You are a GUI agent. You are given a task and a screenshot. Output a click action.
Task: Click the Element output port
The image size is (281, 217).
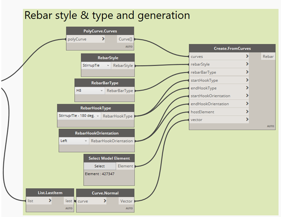[x=125, y=166]
